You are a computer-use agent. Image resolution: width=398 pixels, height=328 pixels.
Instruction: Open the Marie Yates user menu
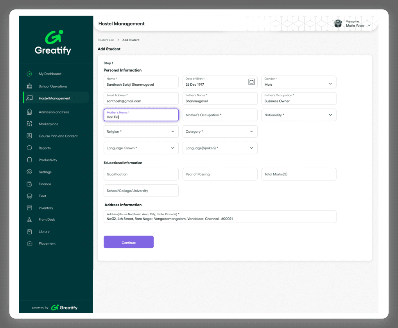[369, 25]
